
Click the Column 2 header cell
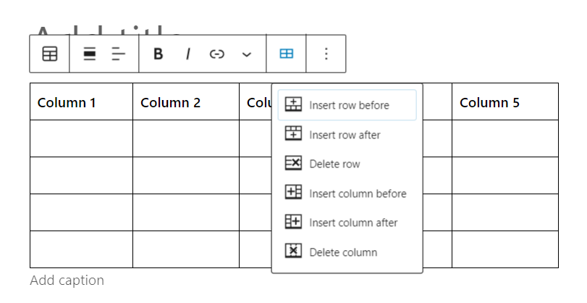pos(185,102)
